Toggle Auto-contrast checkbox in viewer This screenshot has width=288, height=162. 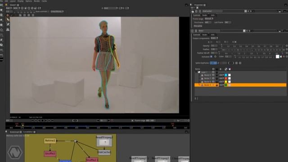click(49, 11)
